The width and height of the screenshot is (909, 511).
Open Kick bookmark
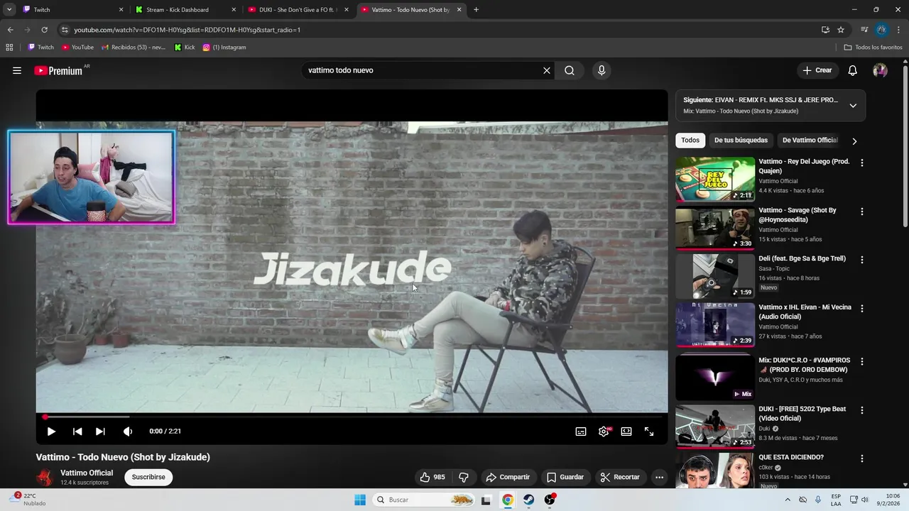point(185,48)
